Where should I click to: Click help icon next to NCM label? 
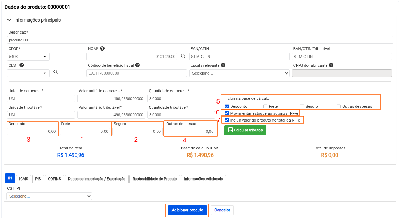(102, 49)
